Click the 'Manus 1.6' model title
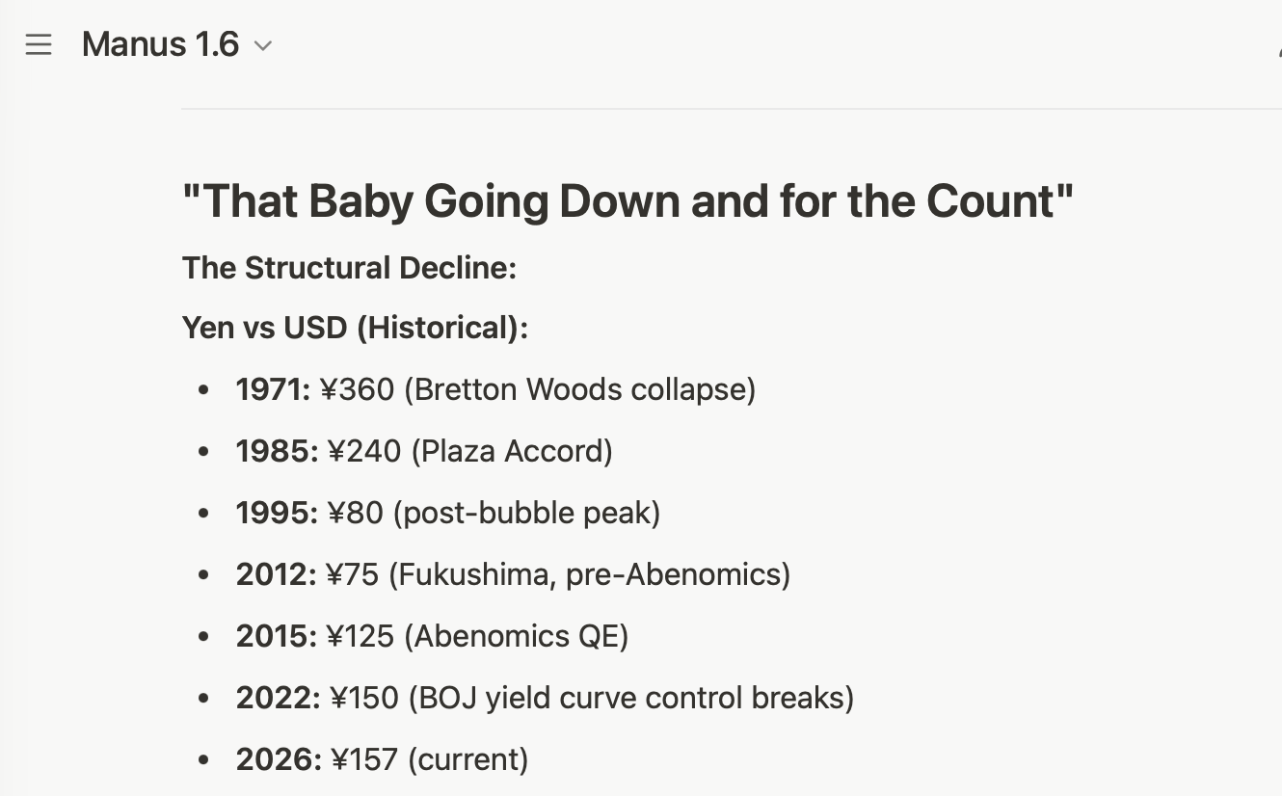The height and width of the screenshot is (796, 1282). [160, 44]
